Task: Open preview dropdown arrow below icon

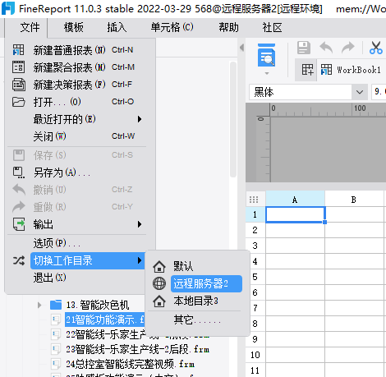Action: [267, 73]
